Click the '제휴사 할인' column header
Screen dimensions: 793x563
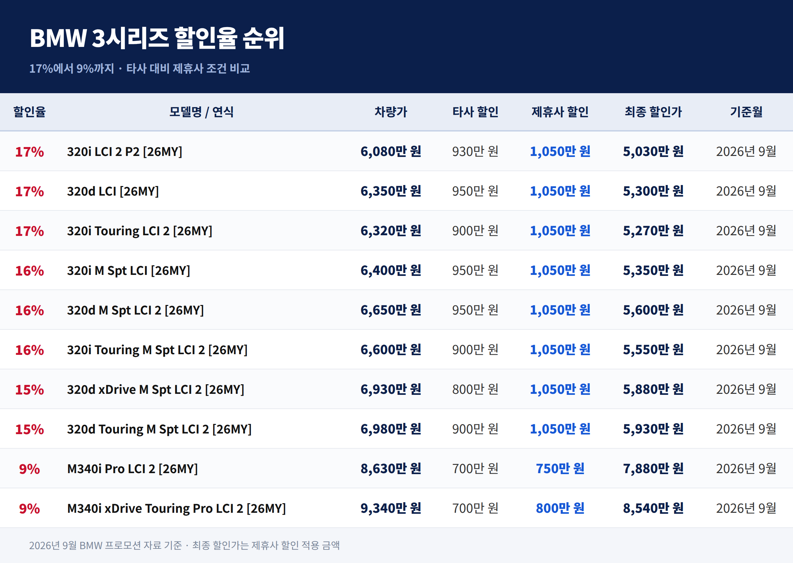pos(560,112)
